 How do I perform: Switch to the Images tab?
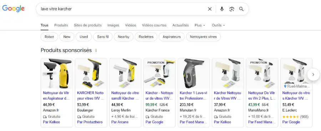(x=113, y=25)
